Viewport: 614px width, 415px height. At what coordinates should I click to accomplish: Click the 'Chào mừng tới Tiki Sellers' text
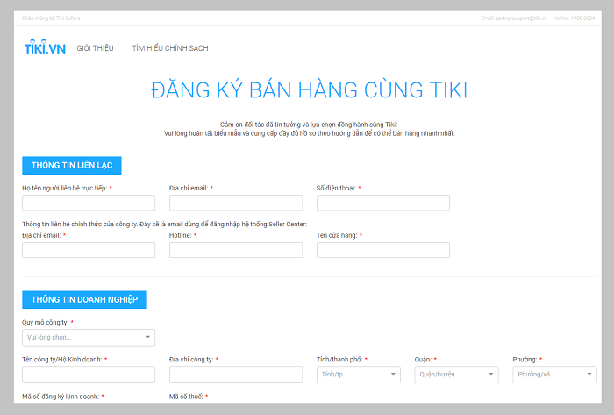click(x=51, y=18)
